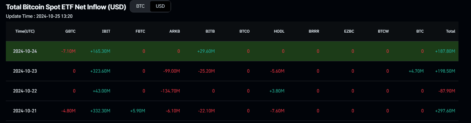Click the 2024-10-23 row date
471x123 pixels.
coord(25,71)
